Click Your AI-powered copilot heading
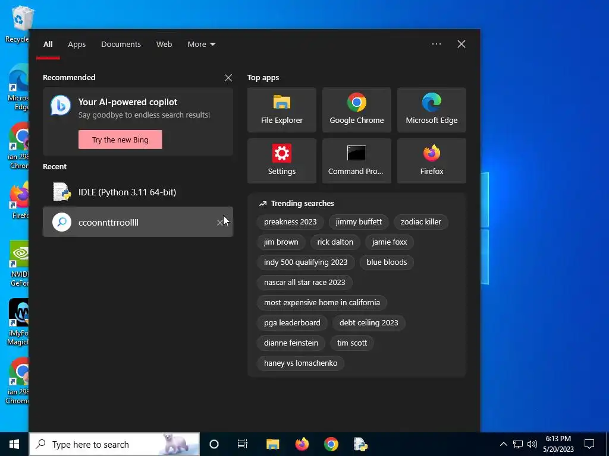This screenshot has height=456, width=609. point(128,102)
